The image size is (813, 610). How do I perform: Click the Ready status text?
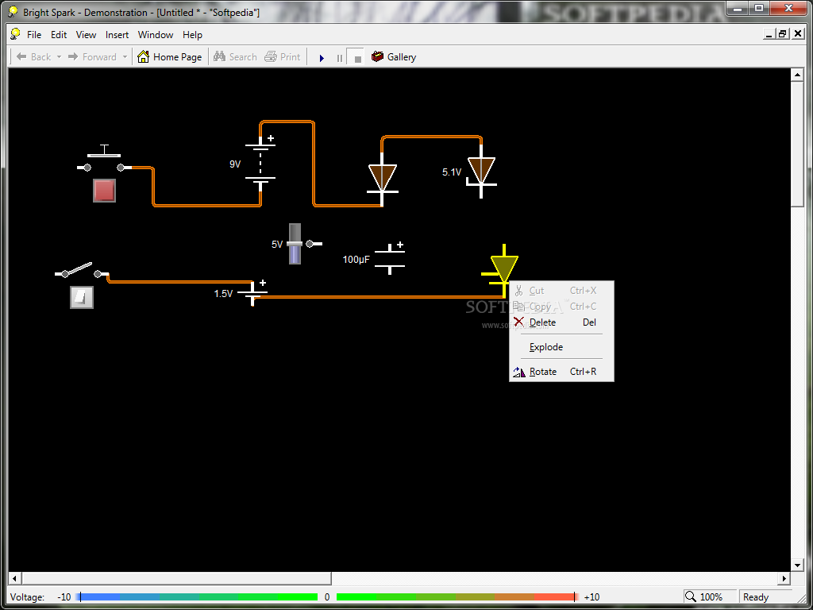click(x=756, y=597)
